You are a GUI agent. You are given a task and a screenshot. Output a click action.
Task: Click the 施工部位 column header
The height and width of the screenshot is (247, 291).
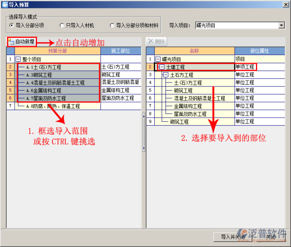[x=120, y=51]
